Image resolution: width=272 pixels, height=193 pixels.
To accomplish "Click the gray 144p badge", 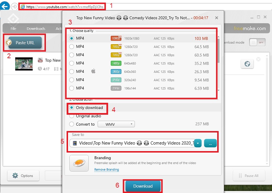I will pyautogui.click(x=116, y=88).
